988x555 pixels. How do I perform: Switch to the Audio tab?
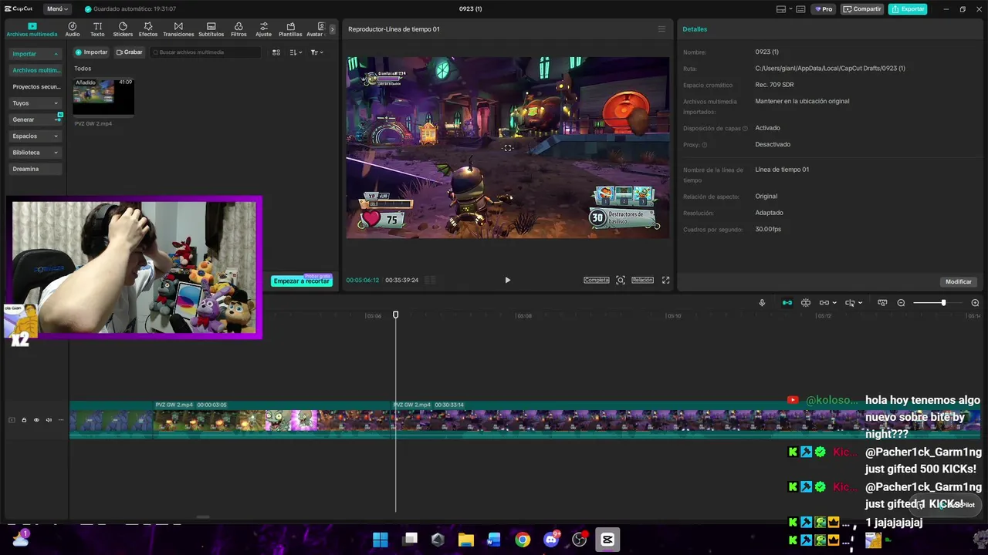[x=73, y=29]
